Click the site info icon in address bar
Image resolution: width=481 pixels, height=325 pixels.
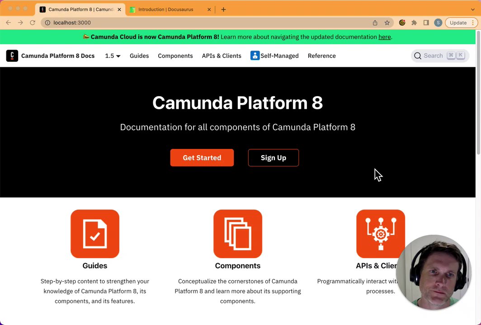[x=47, y=23]
